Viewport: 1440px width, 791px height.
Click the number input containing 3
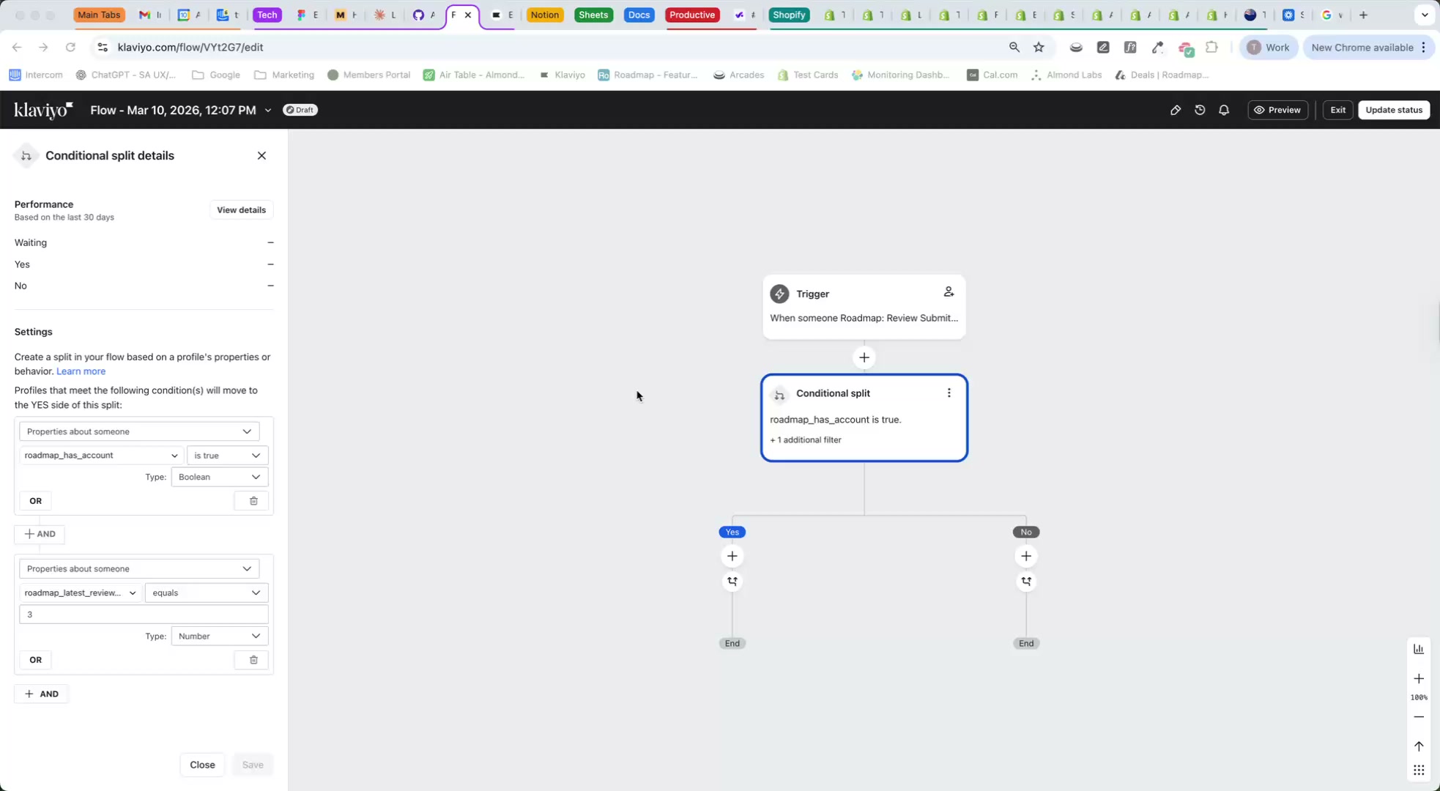144,614
